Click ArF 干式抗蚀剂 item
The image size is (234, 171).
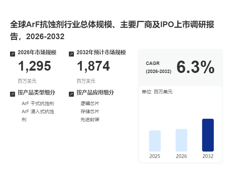point(38,103)
